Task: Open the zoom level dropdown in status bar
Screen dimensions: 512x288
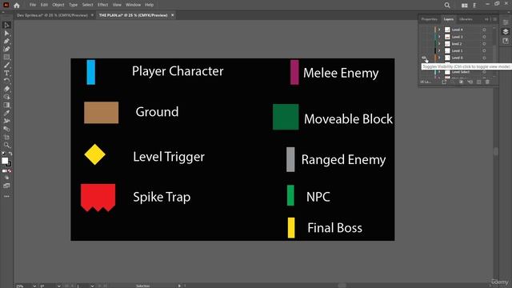Action: click(x=34, y=286)
